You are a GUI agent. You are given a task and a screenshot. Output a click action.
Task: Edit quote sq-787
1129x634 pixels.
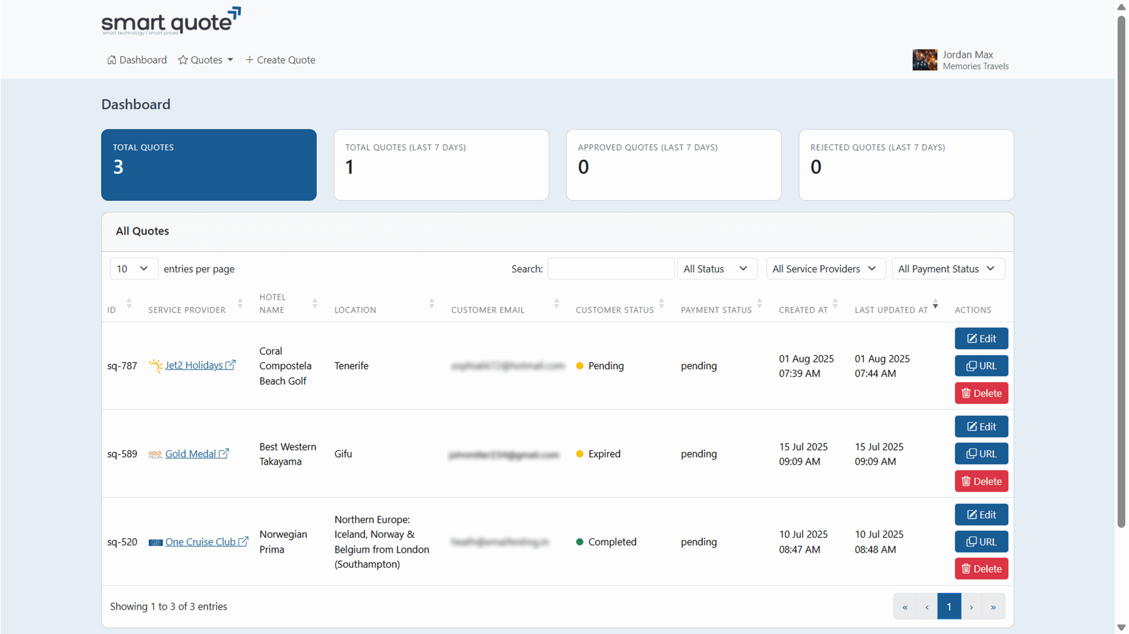click(x=981, y=339)
